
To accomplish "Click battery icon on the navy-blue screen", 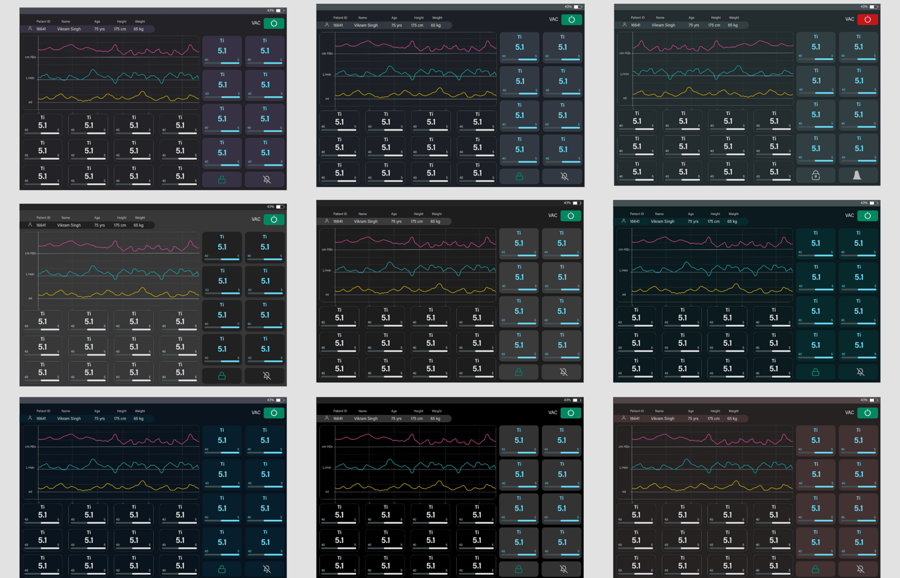I will 280,401.
